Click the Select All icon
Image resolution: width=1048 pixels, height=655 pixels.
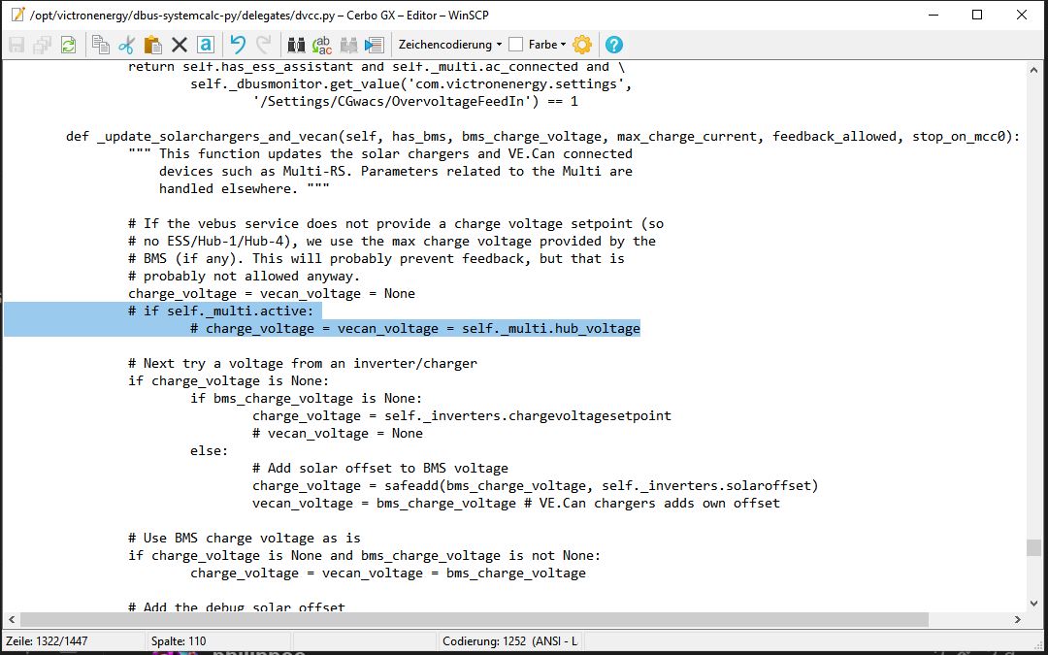[205, 45]
